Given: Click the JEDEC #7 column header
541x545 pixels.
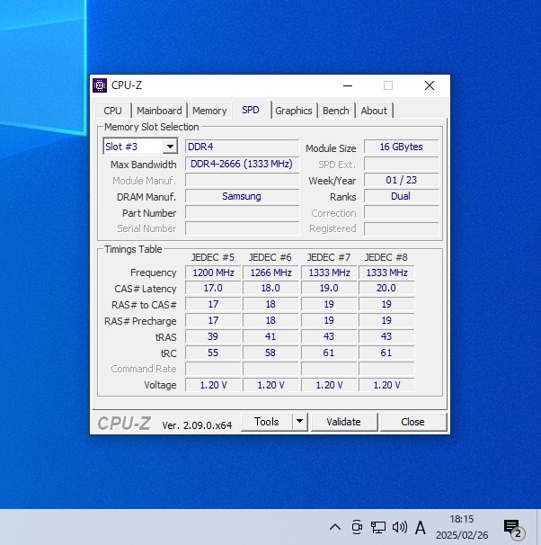Looking at the screenshot, I should coord(329,257).
